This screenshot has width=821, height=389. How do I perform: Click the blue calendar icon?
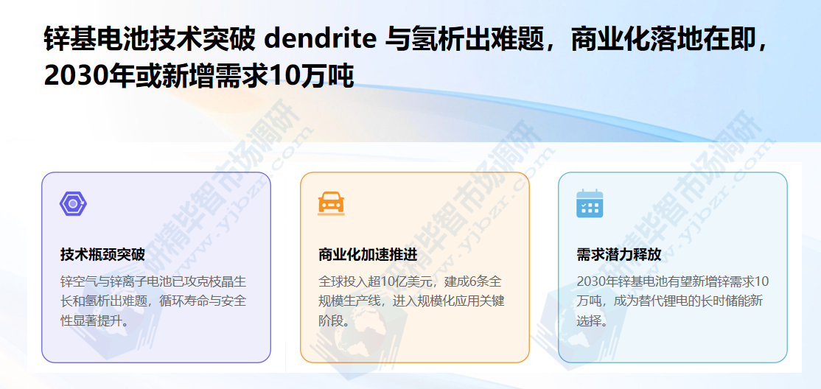[590, 203]
